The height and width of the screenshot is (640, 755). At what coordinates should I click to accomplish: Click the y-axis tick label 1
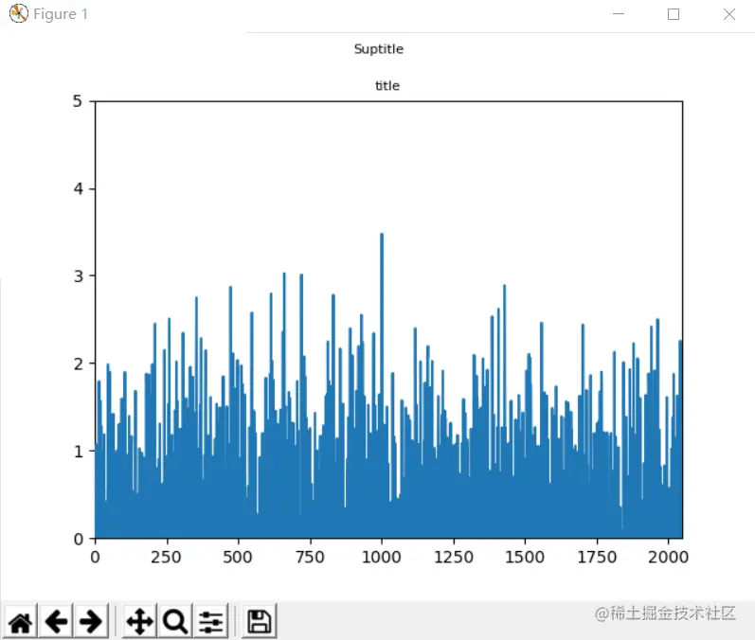78,452
